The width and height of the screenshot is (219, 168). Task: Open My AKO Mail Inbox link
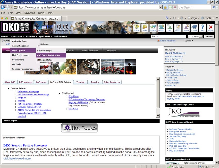tap(175, 53)
